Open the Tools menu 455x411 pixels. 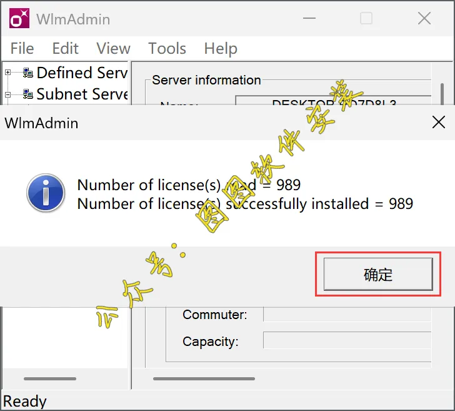coord(167,48)
